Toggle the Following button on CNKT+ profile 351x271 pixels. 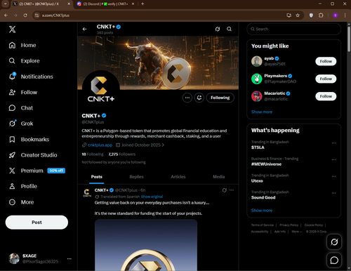coord(220,98)
